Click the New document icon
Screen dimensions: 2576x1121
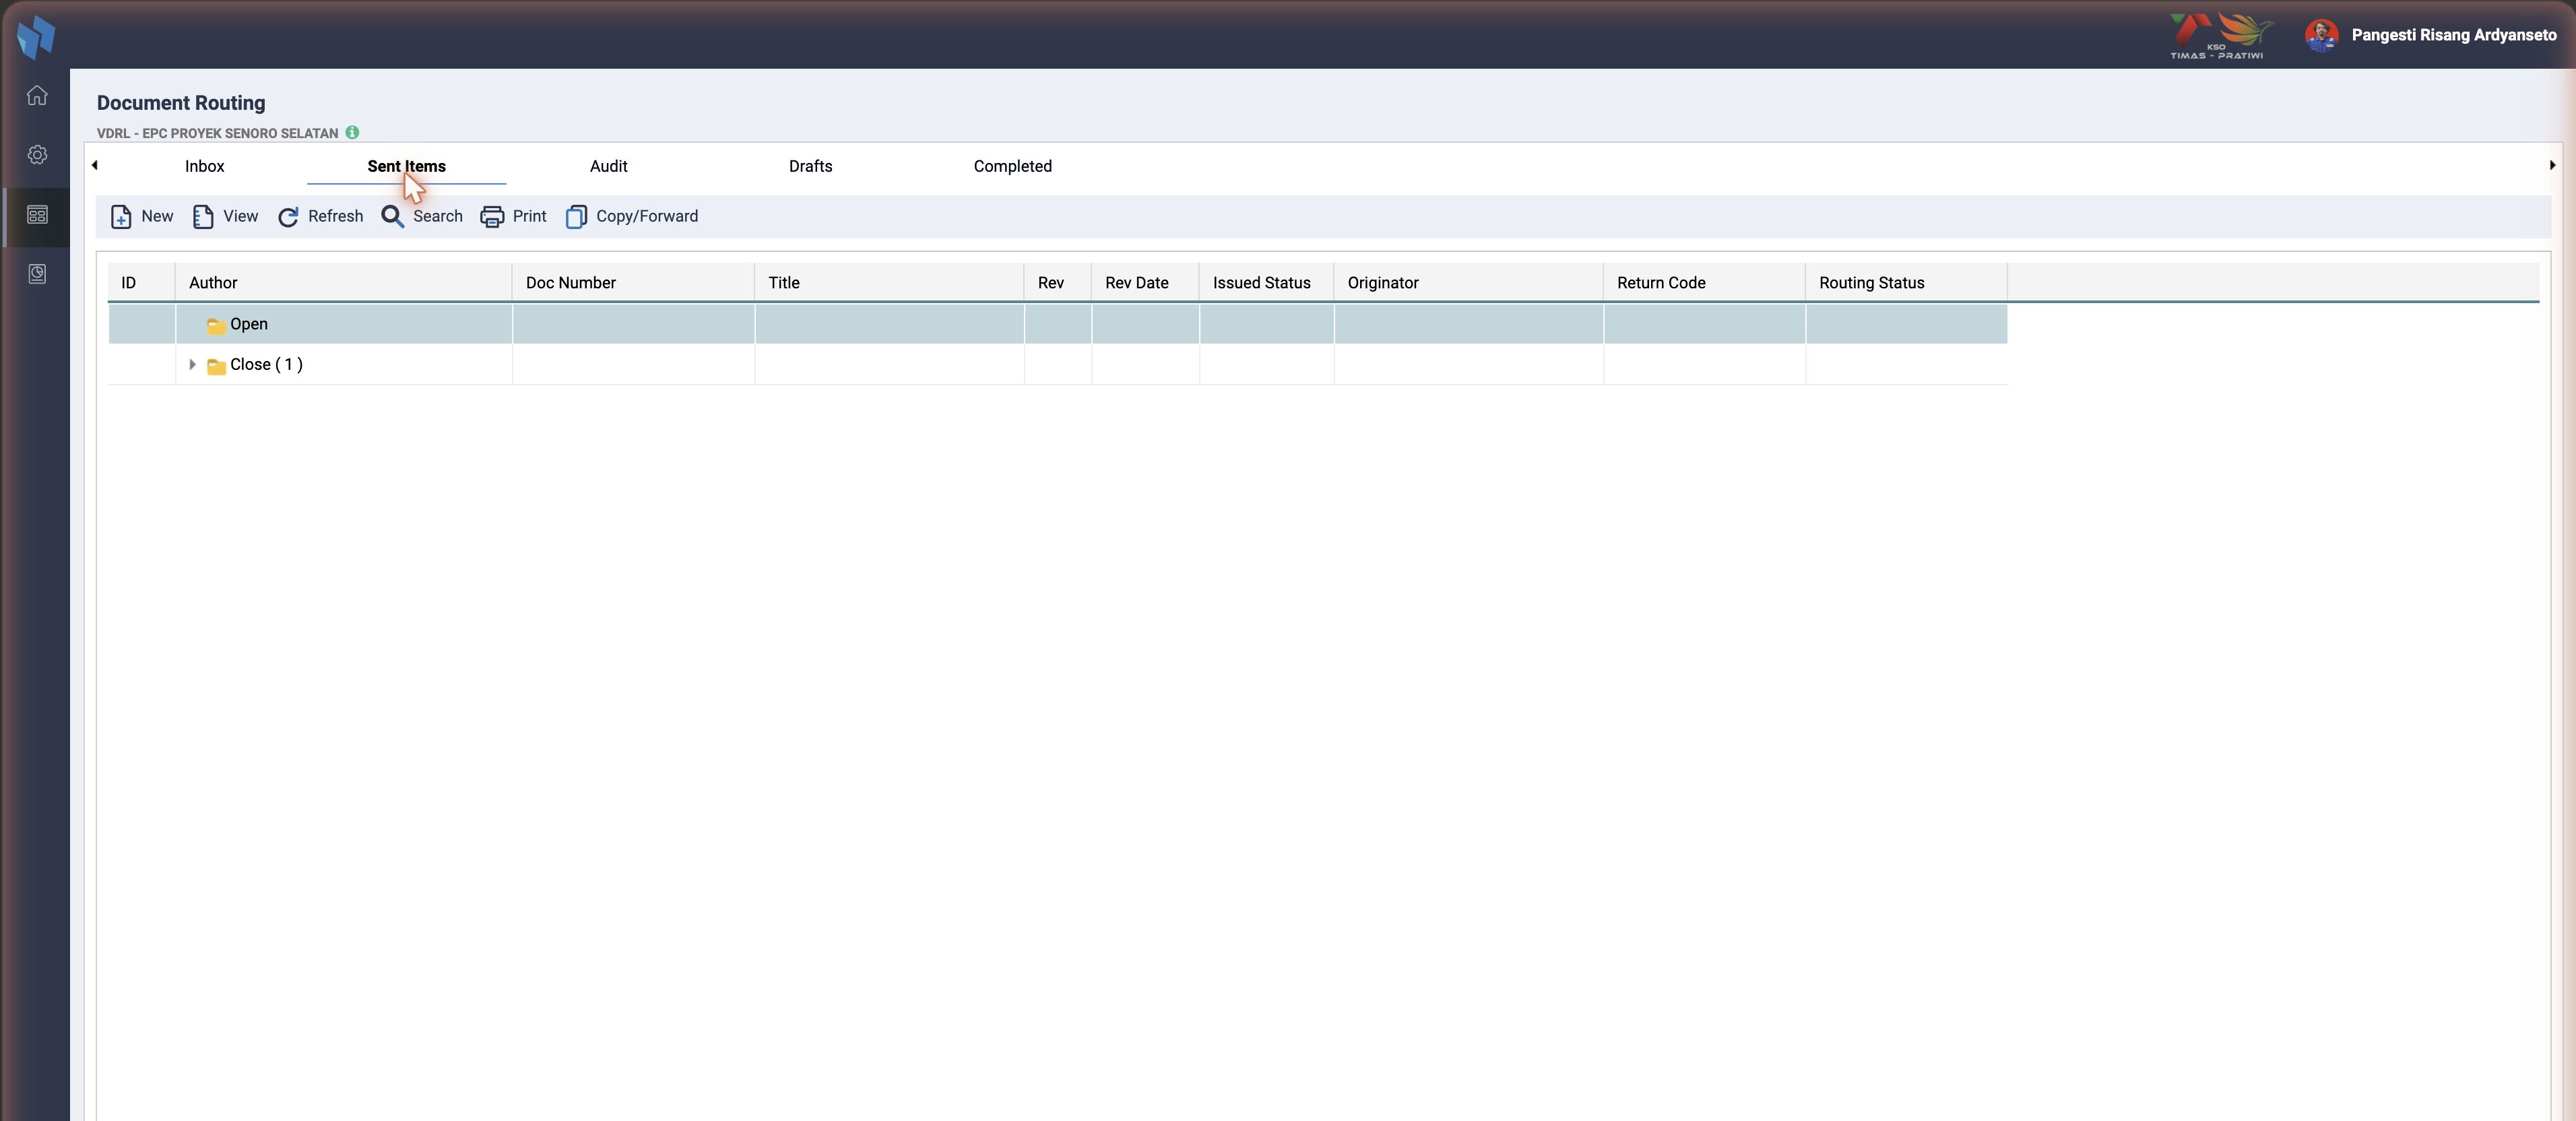click(121, 217)
